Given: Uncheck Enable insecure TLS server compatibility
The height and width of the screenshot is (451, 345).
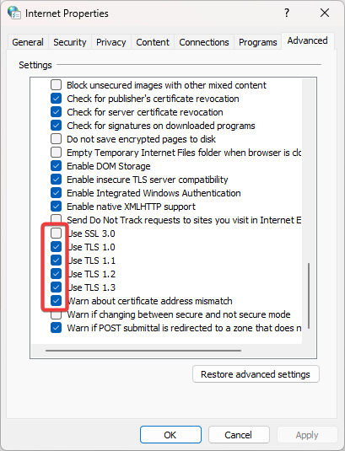Looking at the screenshot, I should (x=57, y=180).
